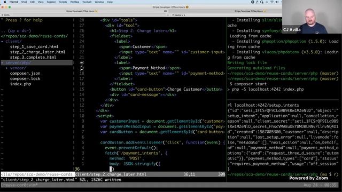Click the vim status line filename client/step_2_charge_later.html

click(111, 174)
